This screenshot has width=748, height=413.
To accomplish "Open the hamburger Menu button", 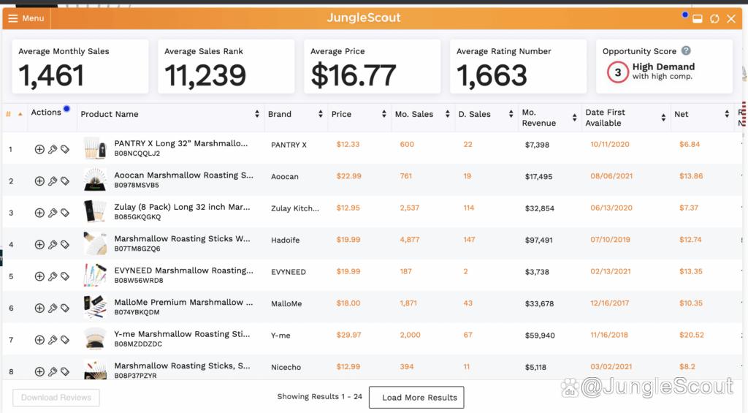I will [x=26, y=18].
